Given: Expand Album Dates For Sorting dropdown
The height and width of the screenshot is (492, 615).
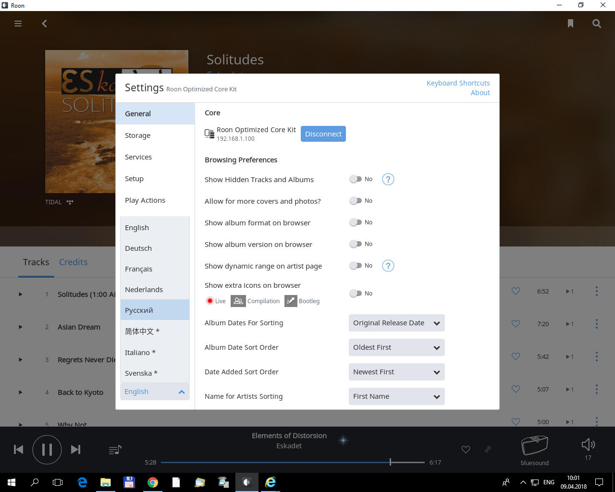Looking at the screenshot, I should [396, 323].
